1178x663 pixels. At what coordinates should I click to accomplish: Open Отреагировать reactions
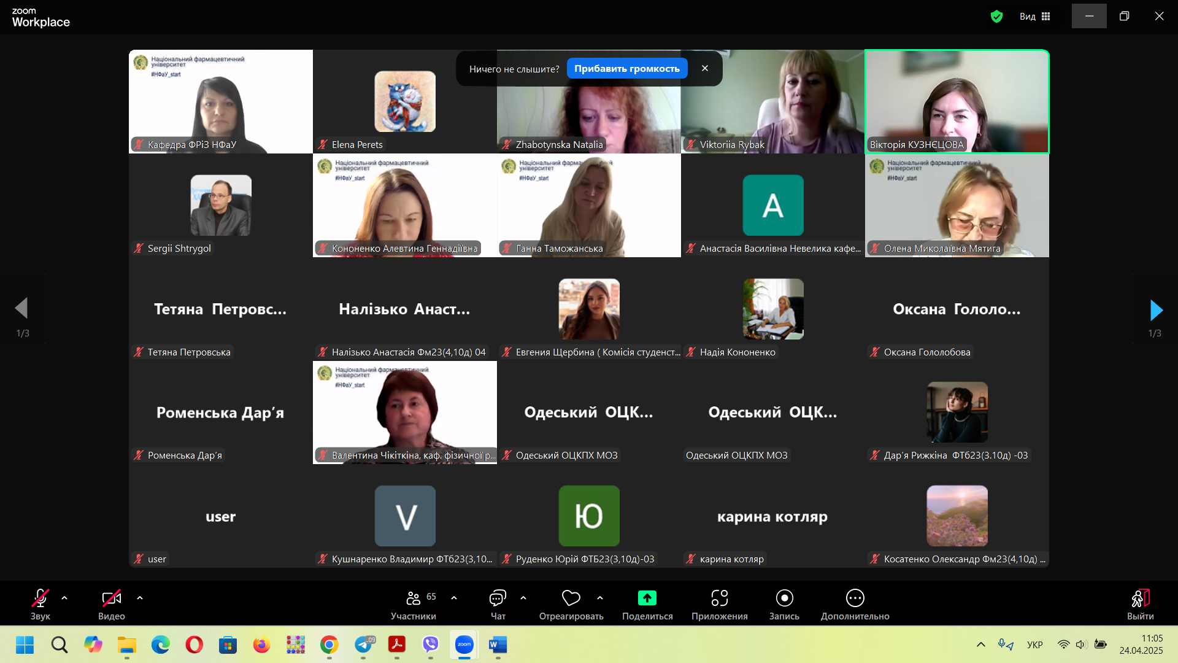pyautogui.click(x=571, y=604)
